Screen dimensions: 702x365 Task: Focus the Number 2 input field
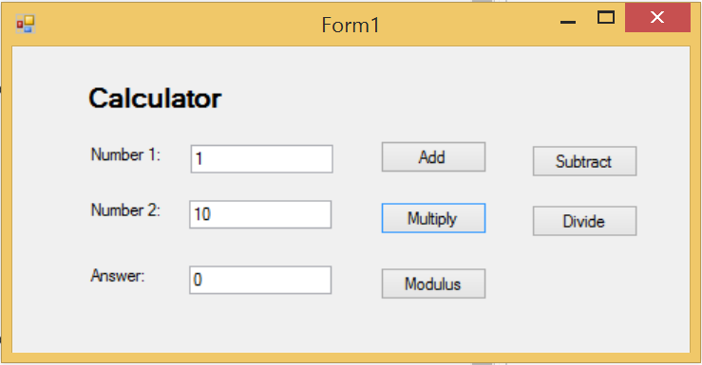[260, 214]
